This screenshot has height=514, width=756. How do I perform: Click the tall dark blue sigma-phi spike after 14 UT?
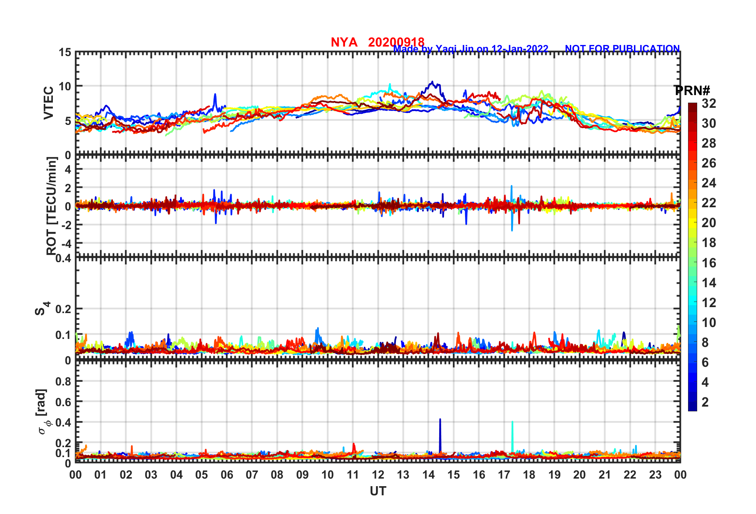coord(440,436)
